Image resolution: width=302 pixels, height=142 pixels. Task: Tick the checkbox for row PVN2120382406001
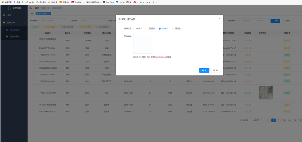coord(34,48)
